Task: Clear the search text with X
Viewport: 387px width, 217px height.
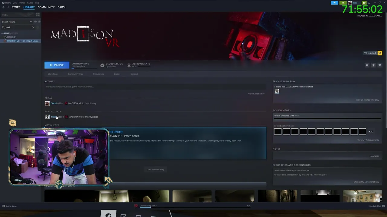Action: tap(33, 27)
